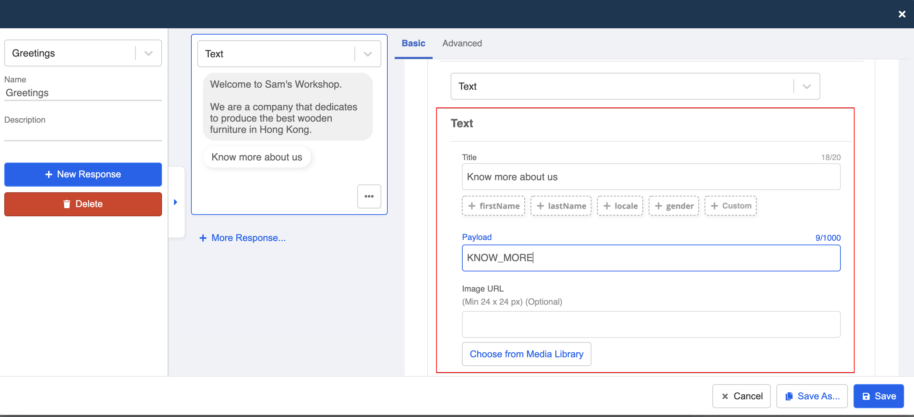Choose an image from Media Library
Image resolution: width=914 pixels, height=417 pixels.
coord(526,353)
